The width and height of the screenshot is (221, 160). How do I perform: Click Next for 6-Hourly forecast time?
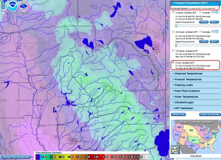[215, 22]
